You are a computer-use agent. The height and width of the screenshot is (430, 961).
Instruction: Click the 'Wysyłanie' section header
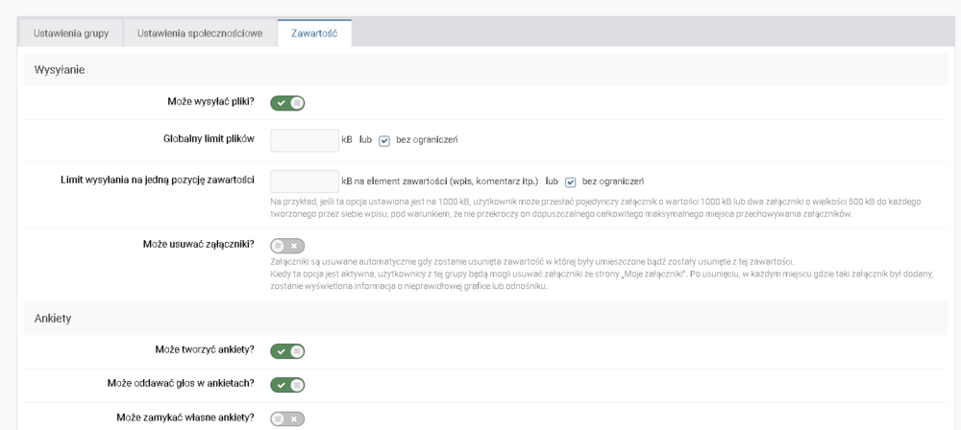[x=60, y=70]
